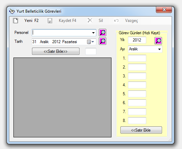Click the Vazgeç undo arrow icon
Screen dimensions: 182x149
(x=116, y=21)
